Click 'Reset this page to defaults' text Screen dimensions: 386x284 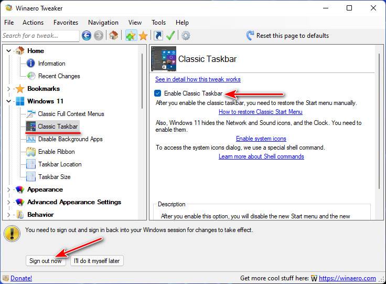293,36
